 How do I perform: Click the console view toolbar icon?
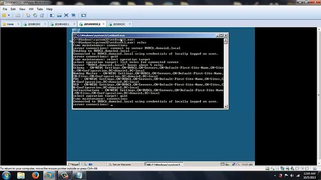coord(83,15)
